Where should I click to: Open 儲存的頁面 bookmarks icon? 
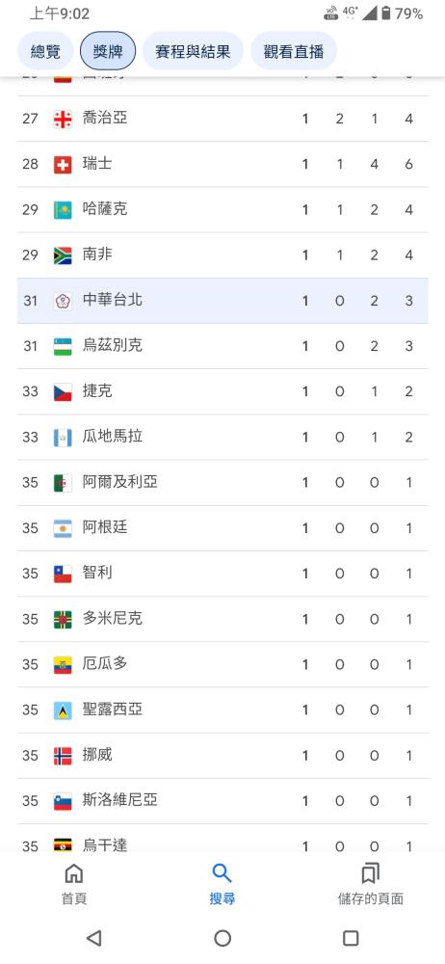(370, 873)
